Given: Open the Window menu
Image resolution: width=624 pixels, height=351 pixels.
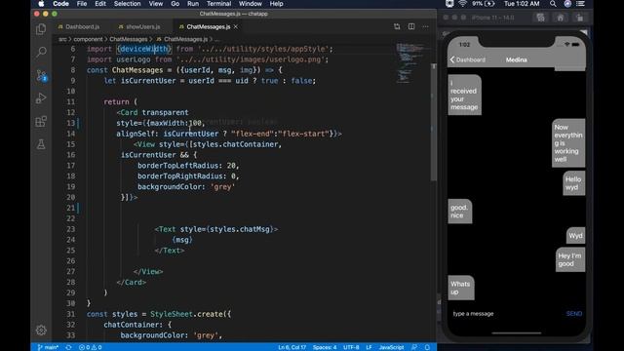Looking at the screenshot, I should tap(251, 4).
